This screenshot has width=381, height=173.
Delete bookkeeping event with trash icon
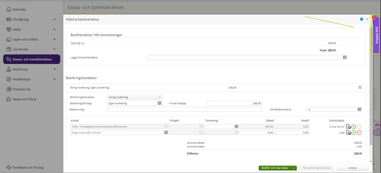360,87
